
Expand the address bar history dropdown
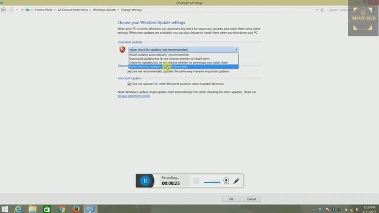[317, 10]
